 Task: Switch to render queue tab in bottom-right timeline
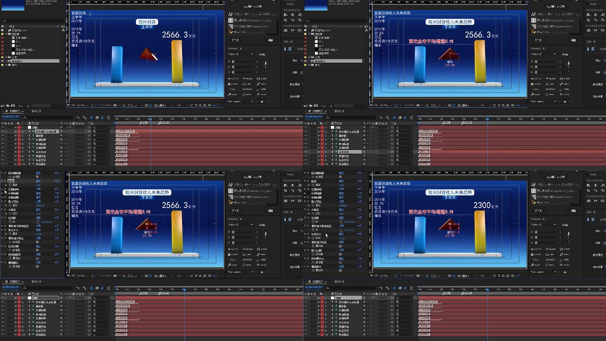tap(339, 282)
